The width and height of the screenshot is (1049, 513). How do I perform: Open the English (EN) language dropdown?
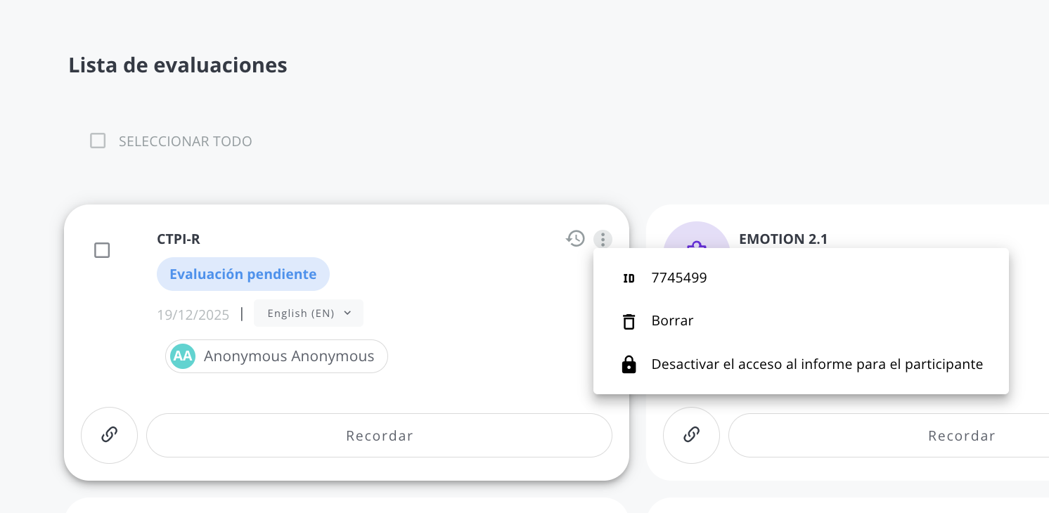pyautogui.click(x=309, y=313)
